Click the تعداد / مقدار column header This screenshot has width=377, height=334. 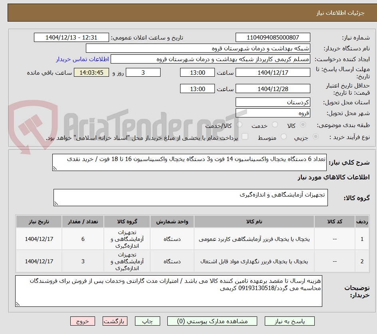click(x=83, y=221)
